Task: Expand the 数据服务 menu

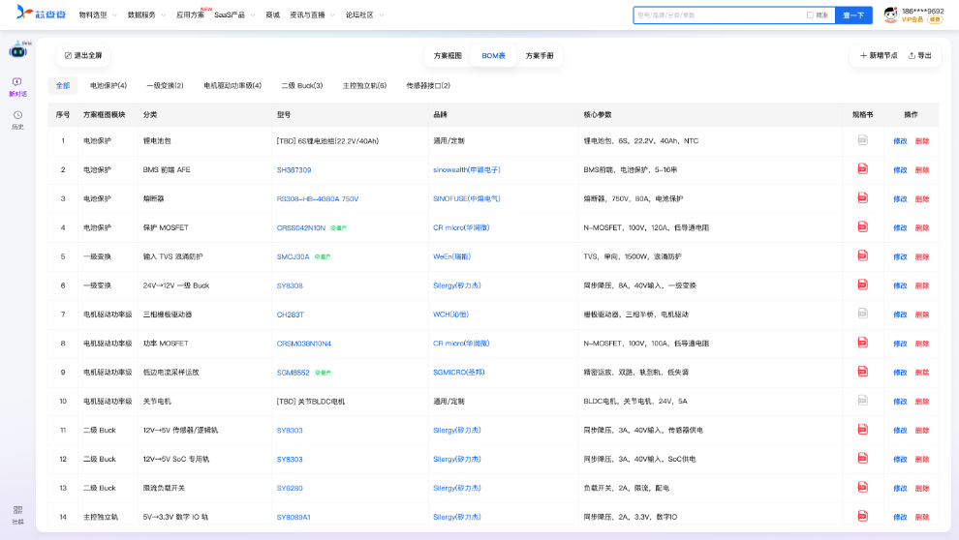Action: pos(146,15)
